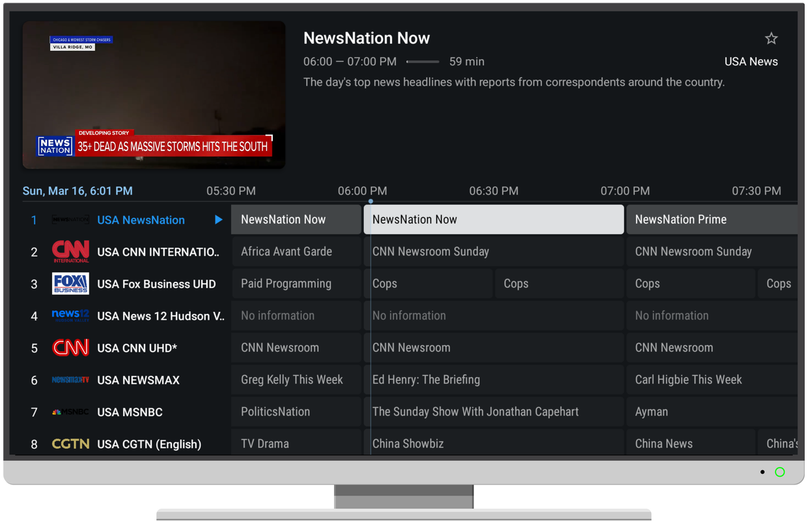Click the current time marker on the timeline
Screen dimensions: 808x521
(x=370, y=201)
